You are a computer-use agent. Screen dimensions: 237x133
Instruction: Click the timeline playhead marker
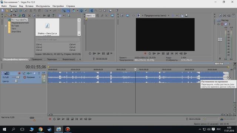[135, 69]
